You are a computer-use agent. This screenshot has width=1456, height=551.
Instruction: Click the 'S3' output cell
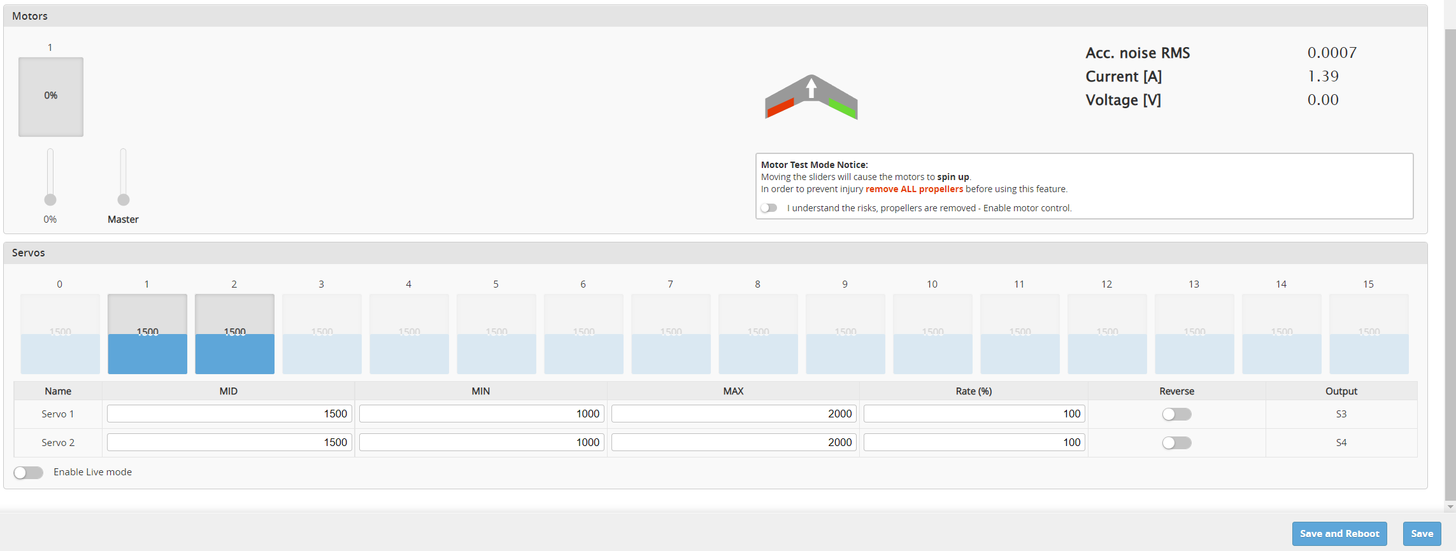[x=1341, y=414]
